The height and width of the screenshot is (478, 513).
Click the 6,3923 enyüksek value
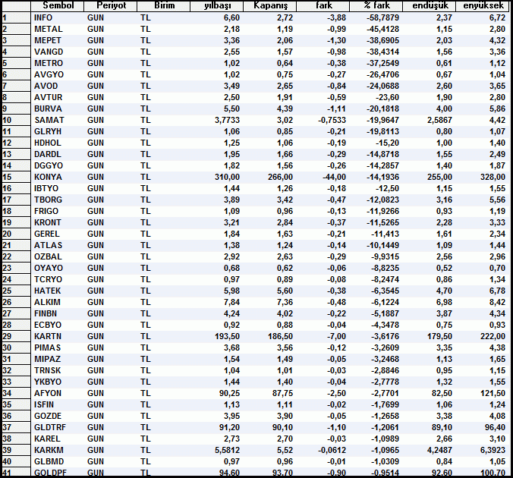tap(493, 451)
